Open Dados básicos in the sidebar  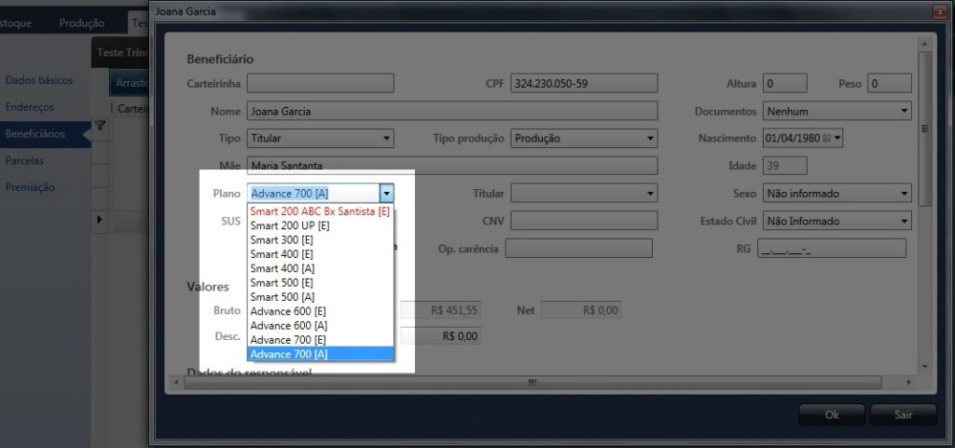[39, 80]
